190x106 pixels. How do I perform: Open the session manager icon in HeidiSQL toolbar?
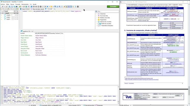(x=3, y=6)
